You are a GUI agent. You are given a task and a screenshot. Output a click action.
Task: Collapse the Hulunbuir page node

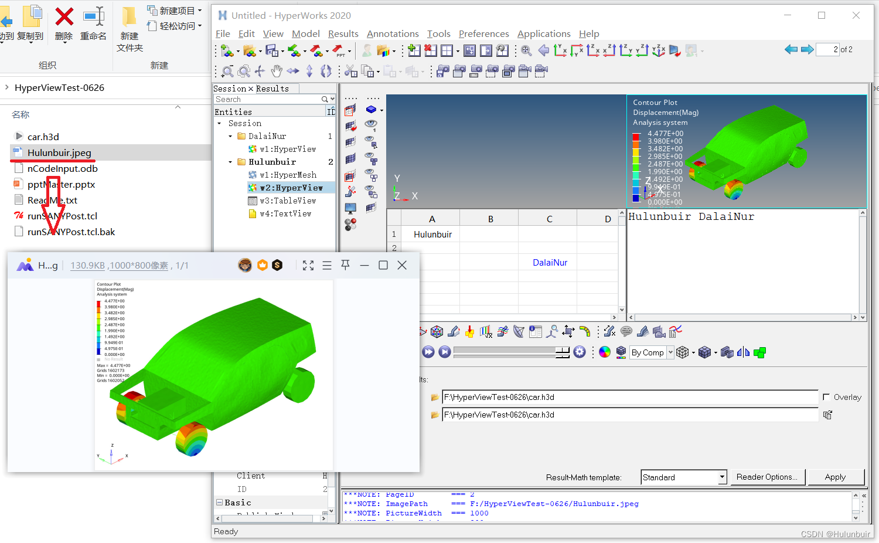(x=230, y=162)
